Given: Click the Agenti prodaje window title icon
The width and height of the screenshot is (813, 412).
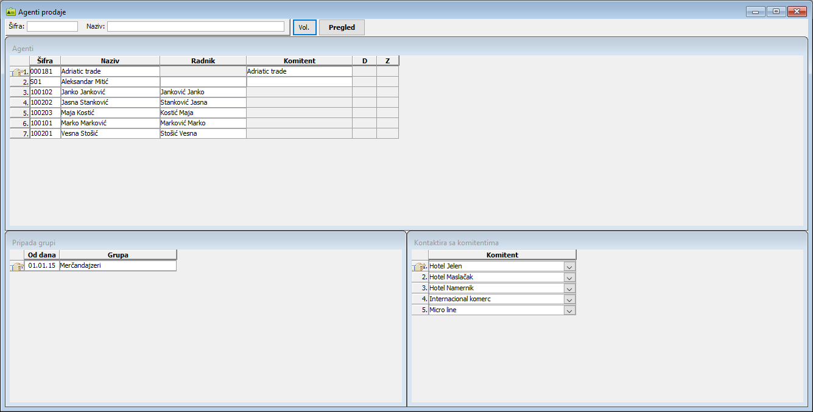Looking at the screenshot, I should point(10,12).
